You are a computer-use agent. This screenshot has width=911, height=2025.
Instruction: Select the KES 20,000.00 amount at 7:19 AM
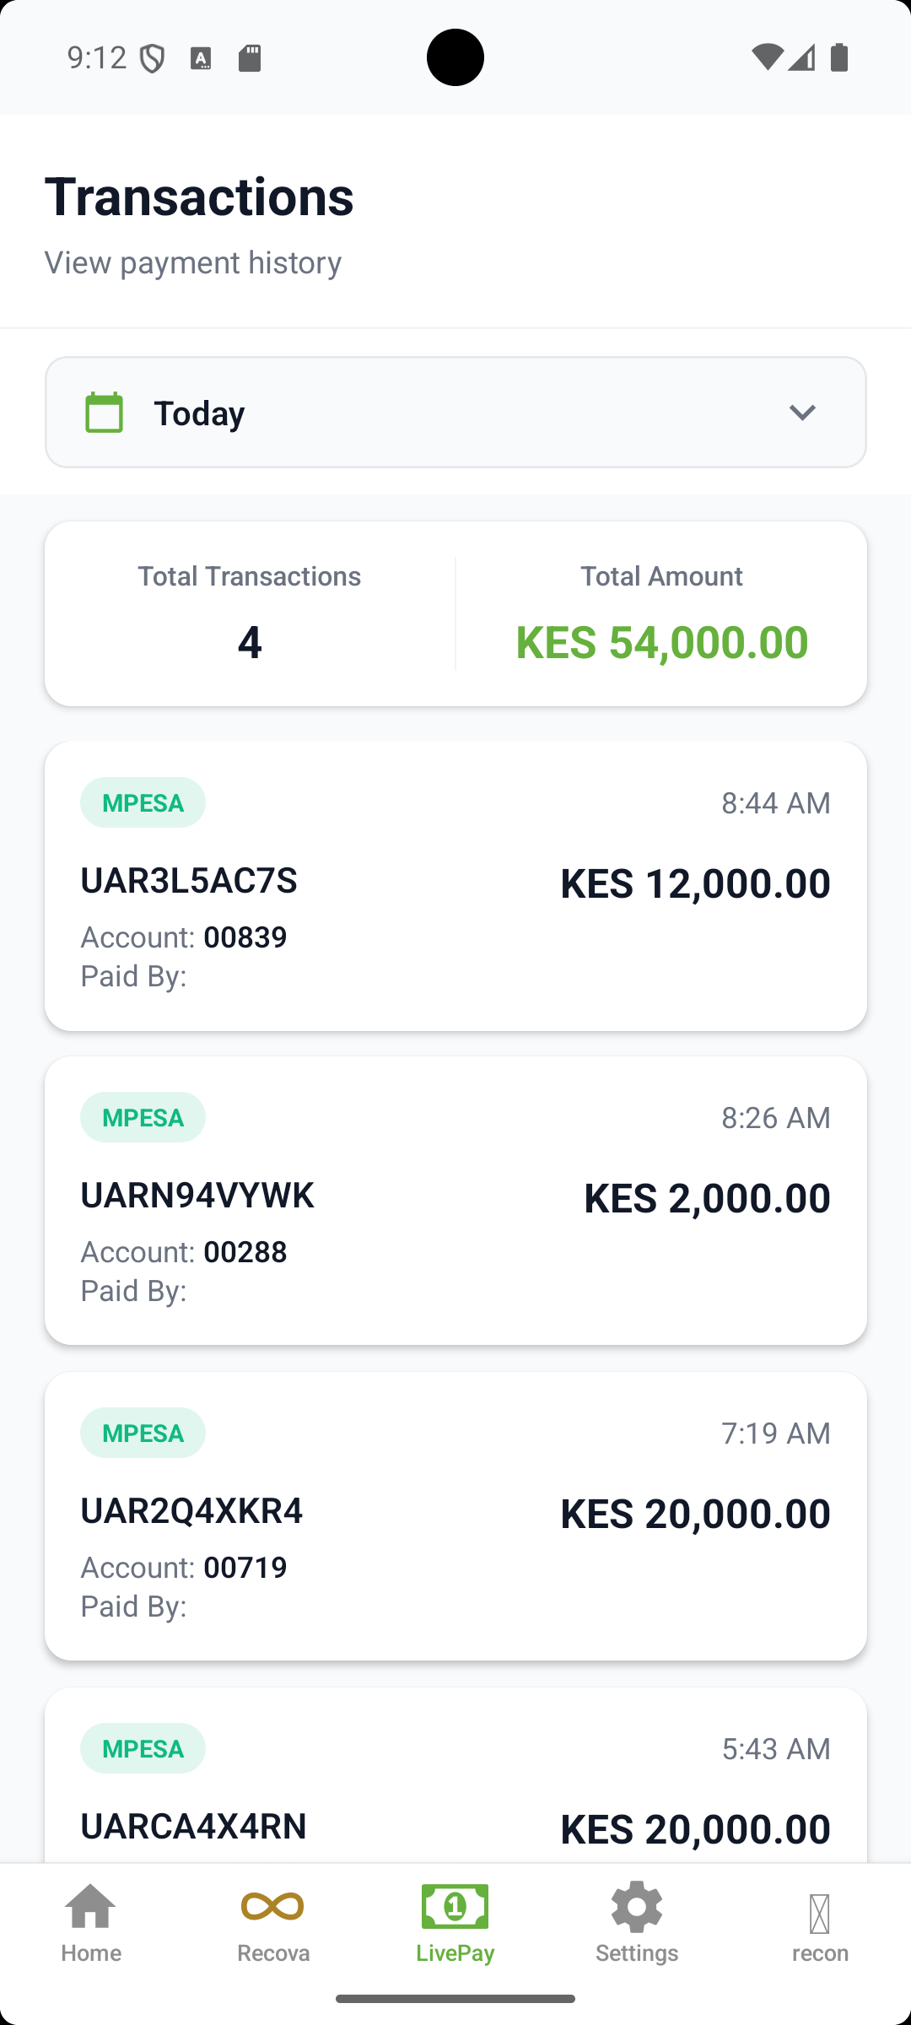coord(695,1514)
